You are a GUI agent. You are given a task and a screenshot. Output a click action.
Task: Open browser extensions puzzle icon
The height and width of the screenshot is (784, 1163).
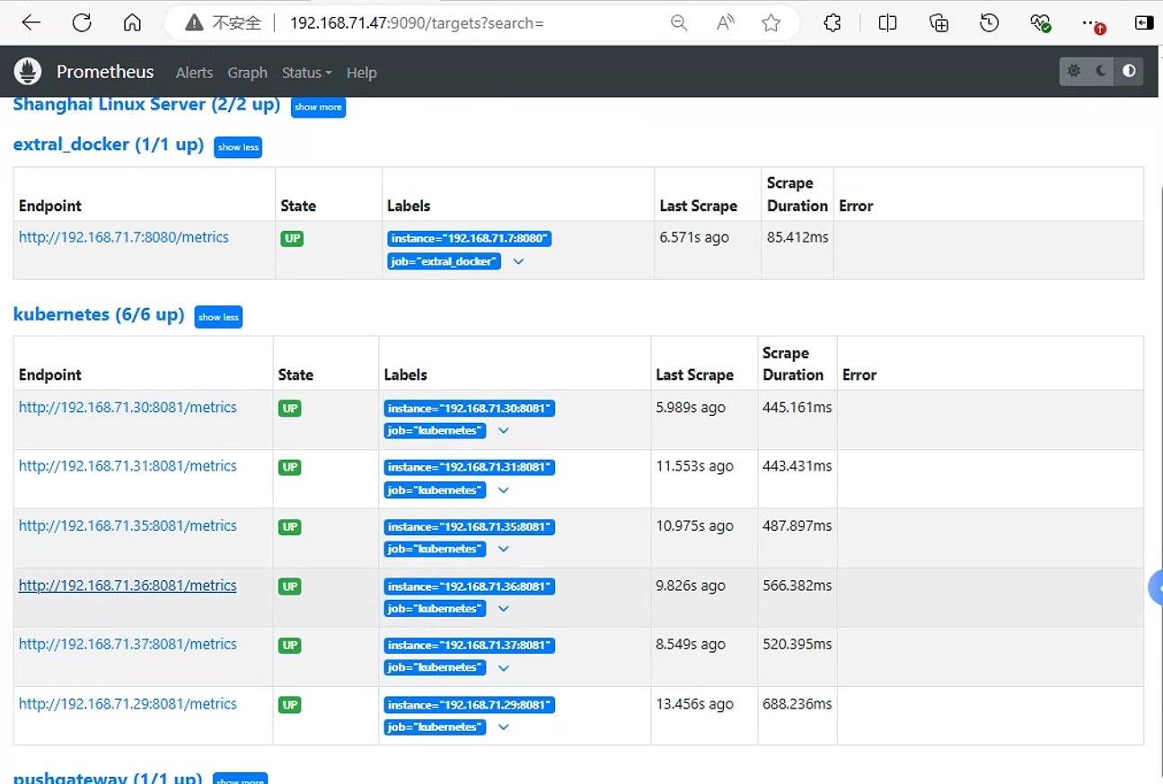tap(833, 23)
